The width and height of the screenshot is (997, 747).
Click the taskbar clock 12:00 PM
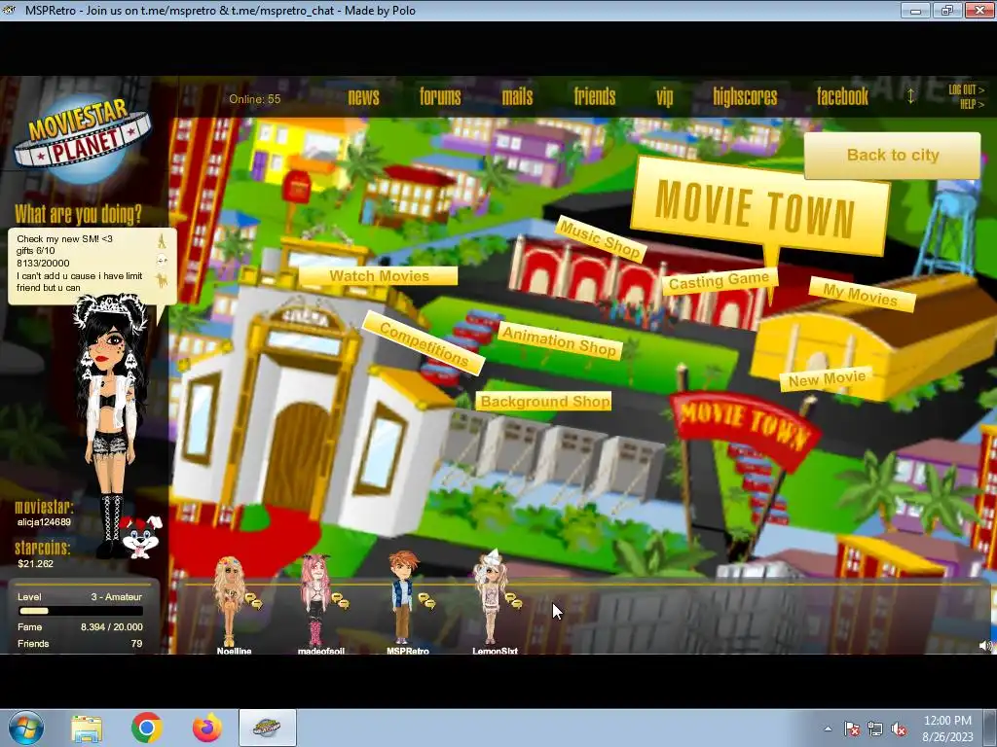[x=947, y=721]
